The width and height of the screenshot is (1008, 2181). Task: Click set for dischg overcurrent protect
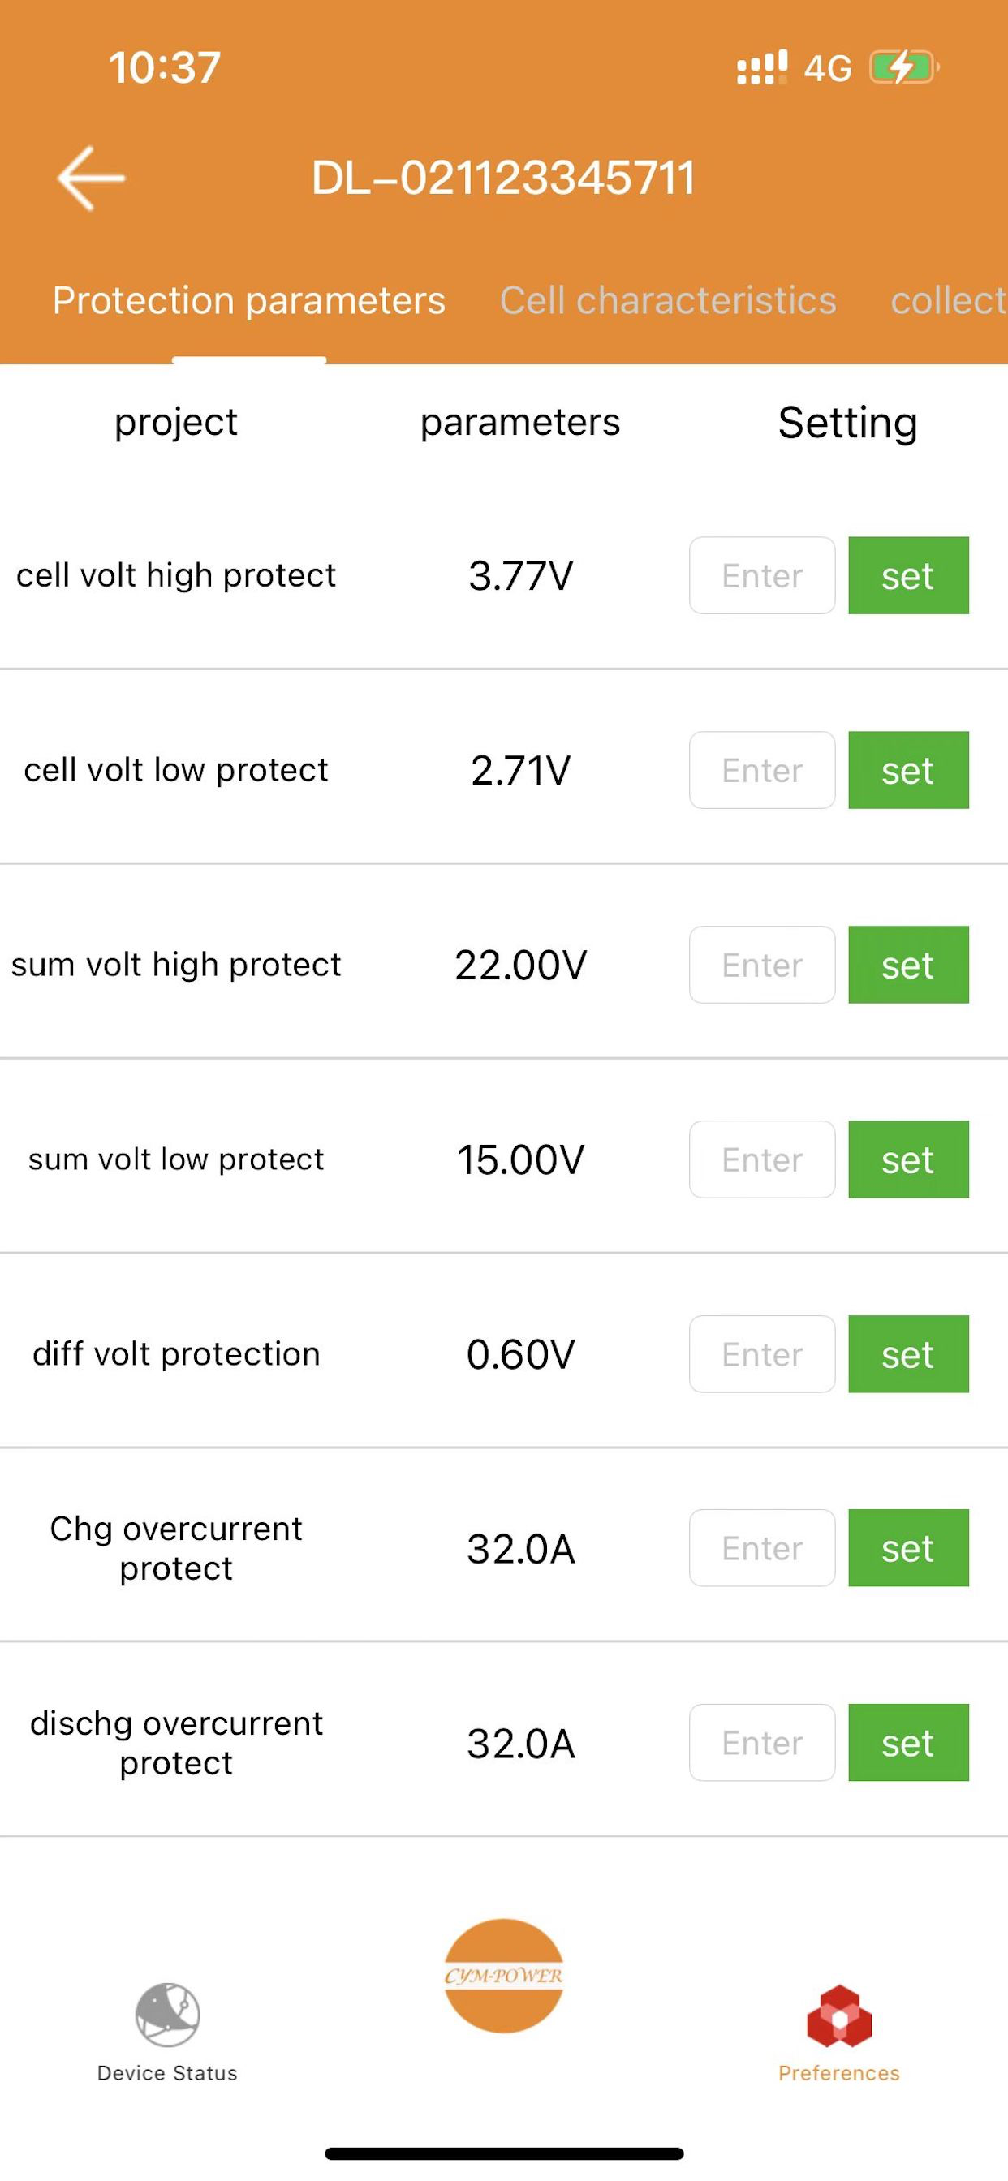[x=908, y=1744]
